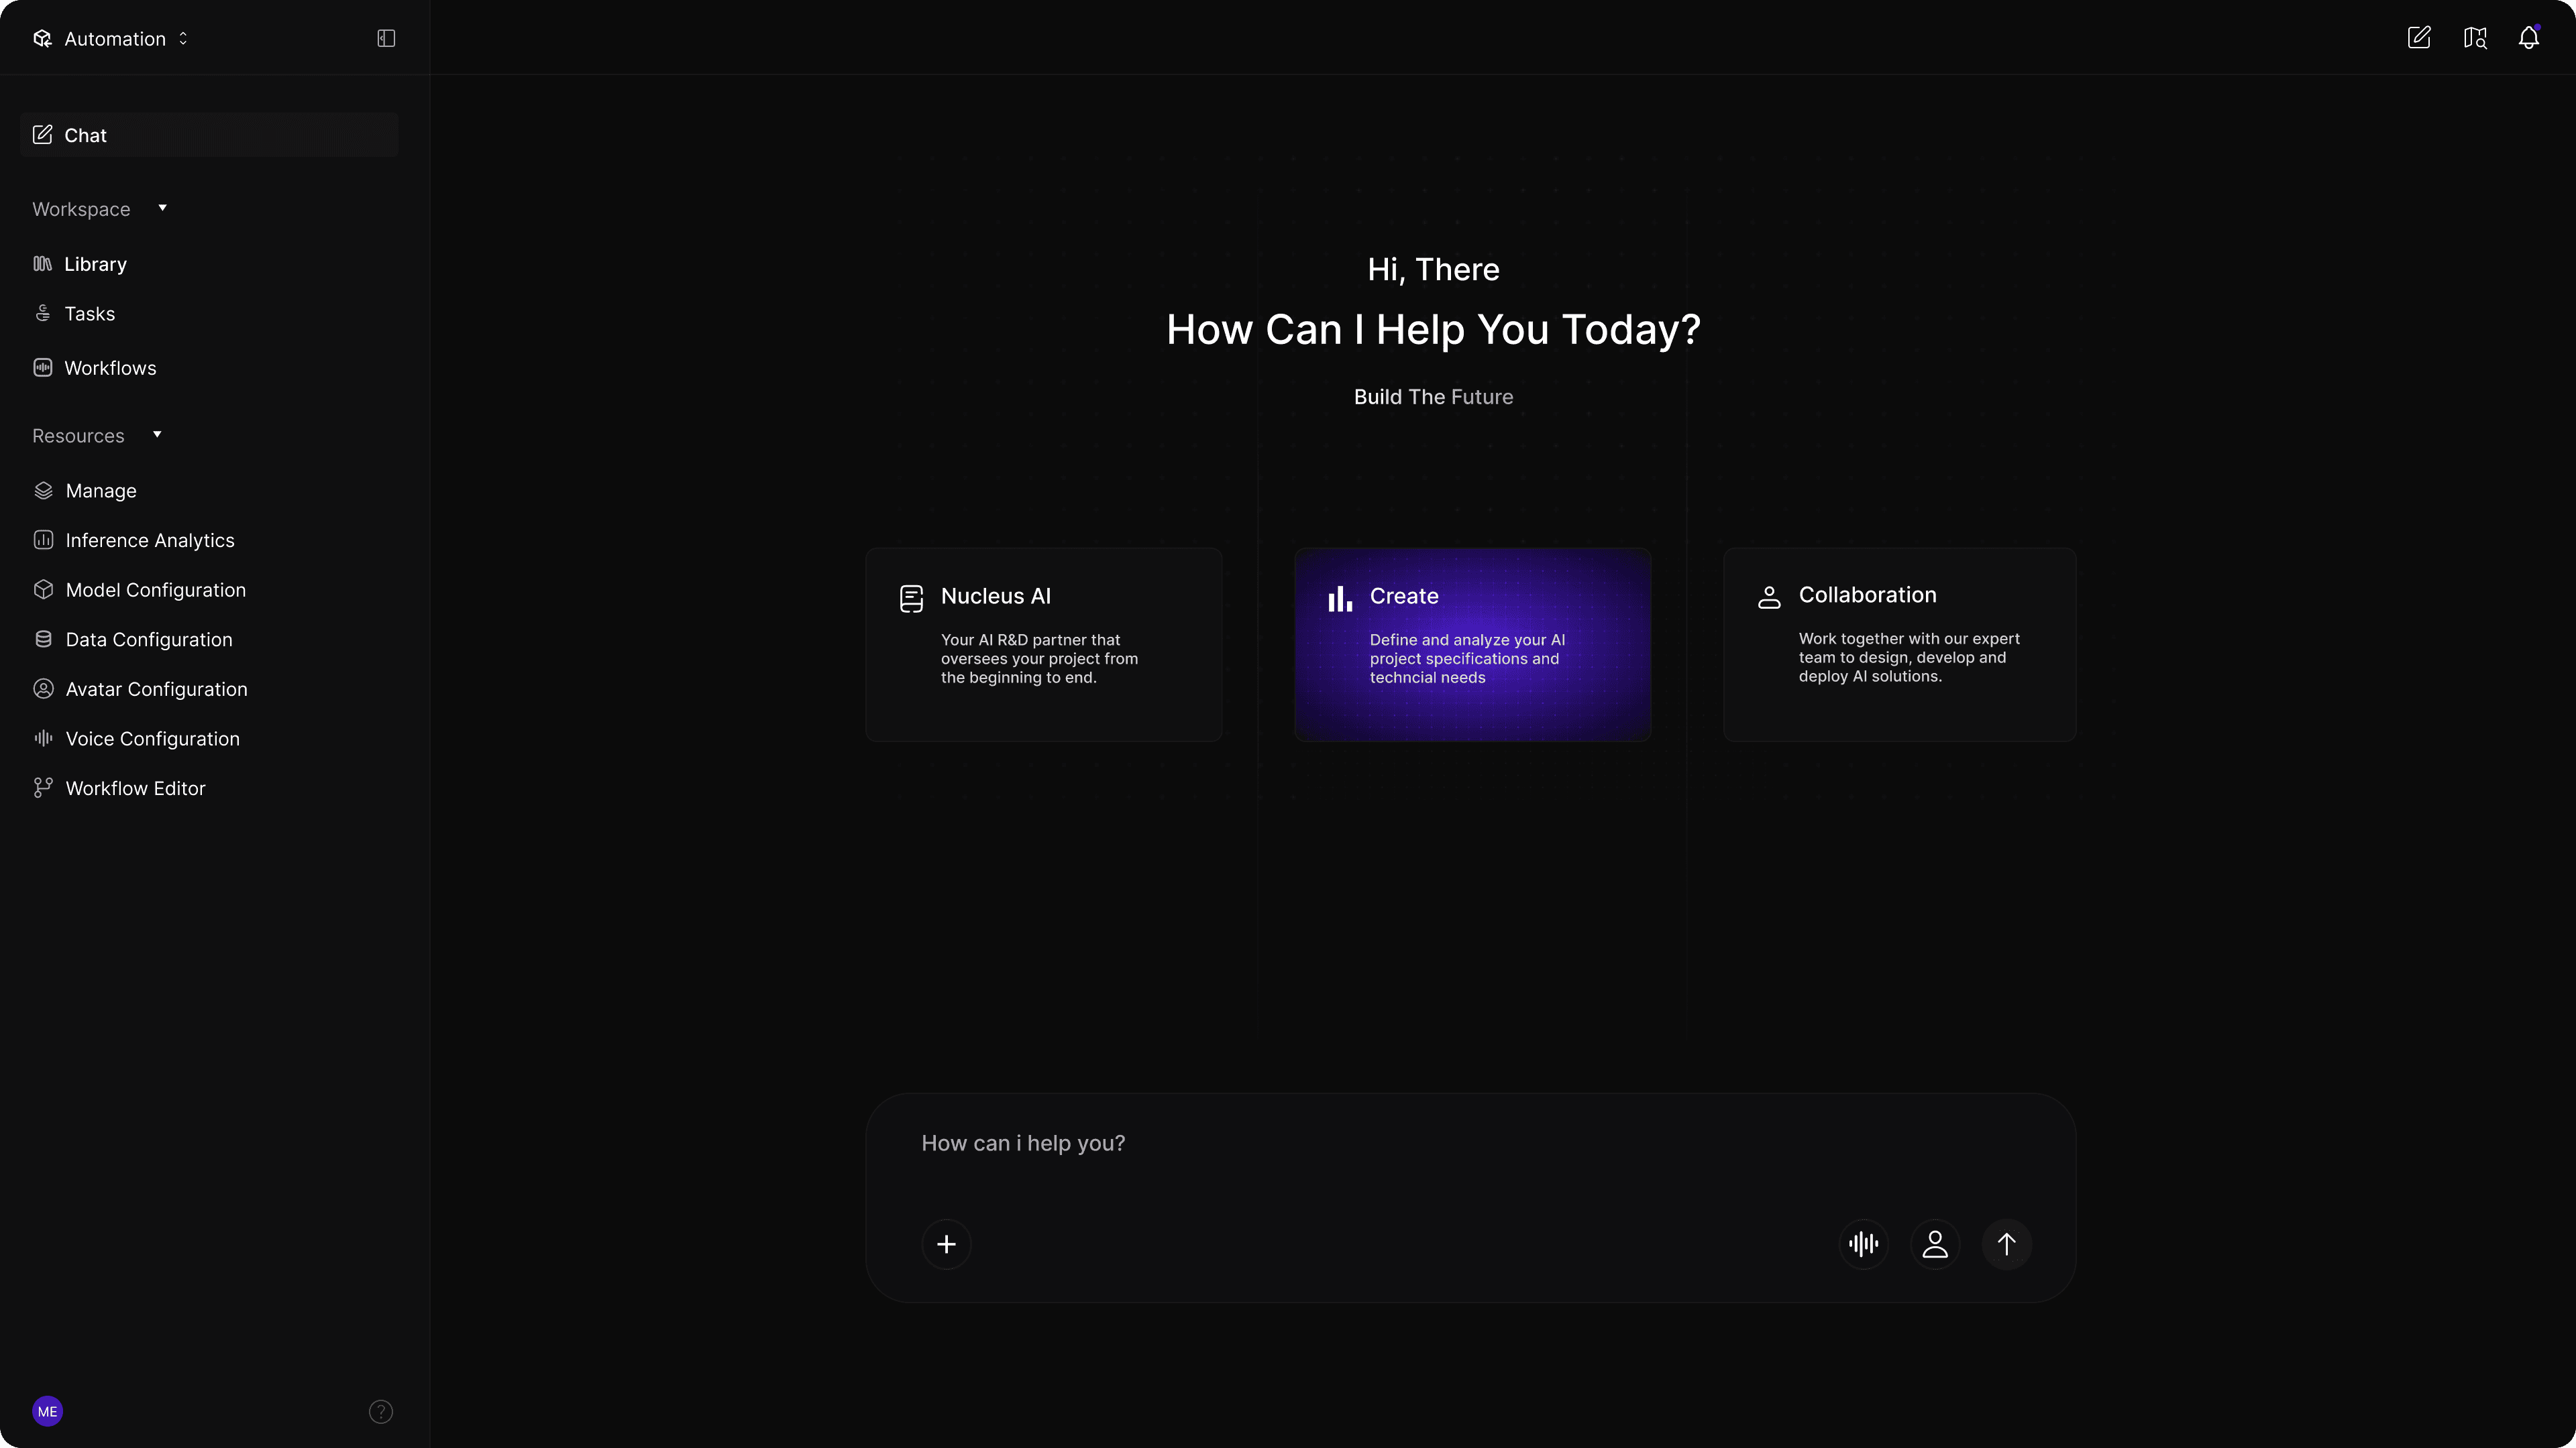Select the Create card
The width and height of the screenshot is (2576, 1448).
coord(1472,644)
